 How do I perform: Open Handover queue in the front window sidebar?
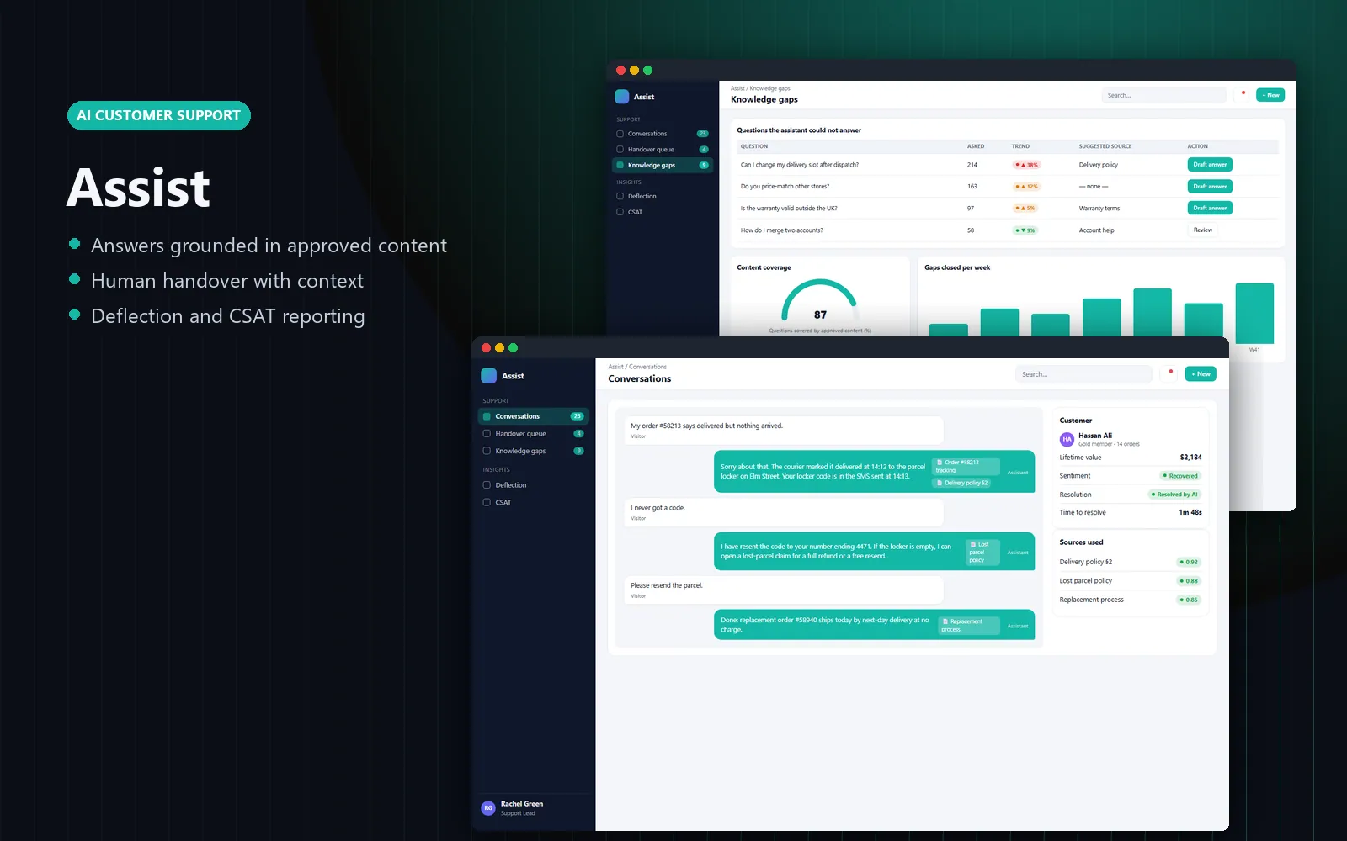click(x=534, y=434)
